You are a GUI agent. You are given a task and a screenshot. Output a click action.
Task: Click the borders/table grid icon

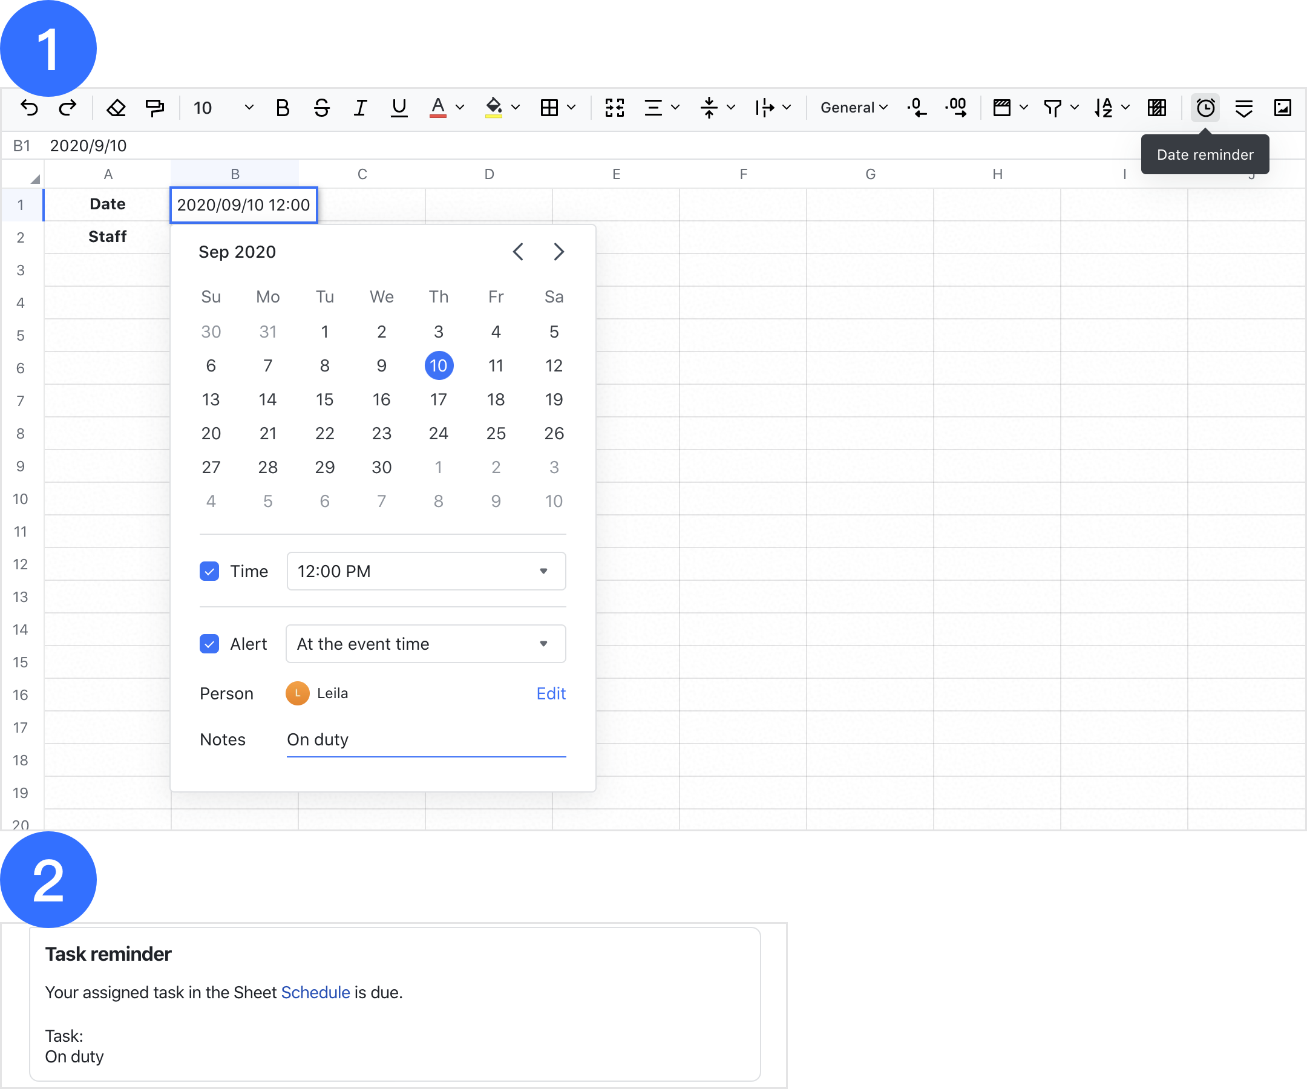549,108
